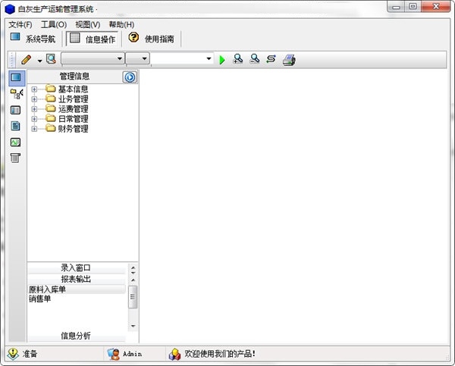The width and height of the screenshot is (455, 366).
Task: Click the green play run arrow
Action: tap(222, 60)
